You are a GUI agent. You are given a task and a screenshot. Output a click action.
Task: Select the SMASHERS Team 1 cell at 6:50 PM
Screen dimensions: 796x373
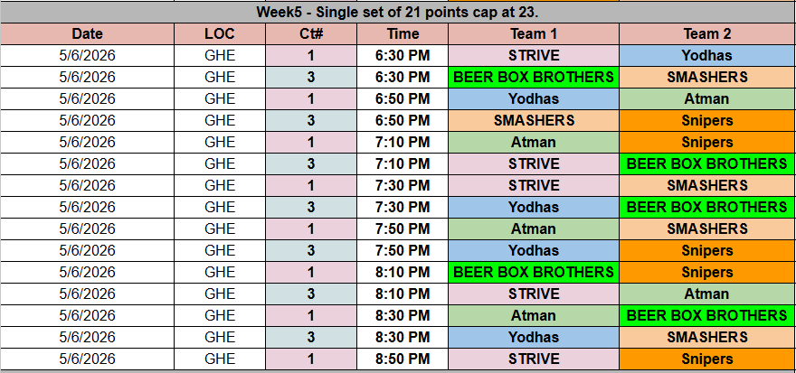point(533,120)
